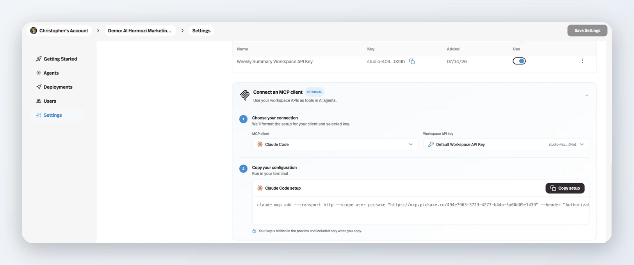Open the three-dot menu for Weekly Summary key
The image size is (634, 265).
(x=582, y=61)
